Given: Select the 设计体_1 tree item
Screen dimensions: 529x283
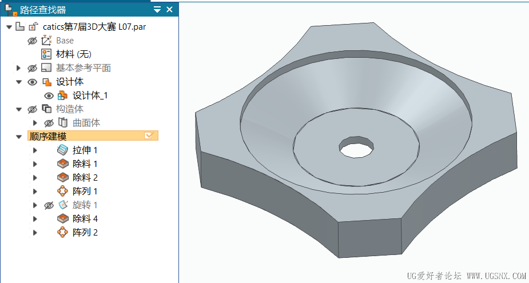Looking at the screenshot, I should point(90,95).
